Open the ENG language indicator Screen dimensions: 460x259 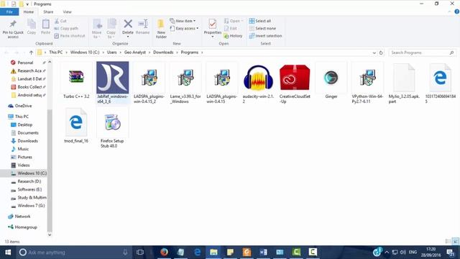click(413, 252)
